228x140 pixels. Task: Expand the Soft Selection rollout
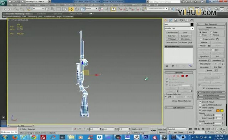[179, 108]
